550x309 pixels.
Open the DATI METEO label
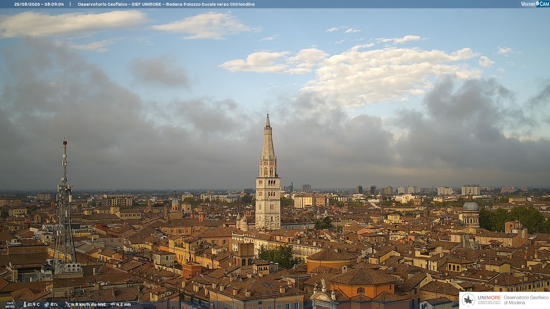[10, 305]
